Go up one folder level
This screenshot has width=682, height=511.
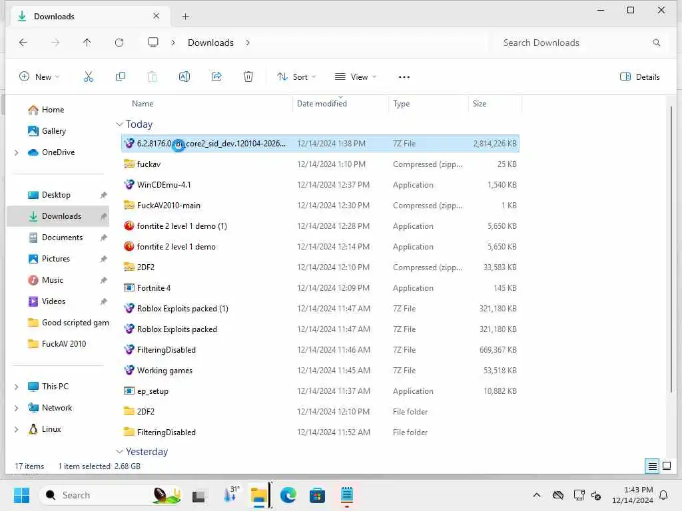tap(87, 43)
